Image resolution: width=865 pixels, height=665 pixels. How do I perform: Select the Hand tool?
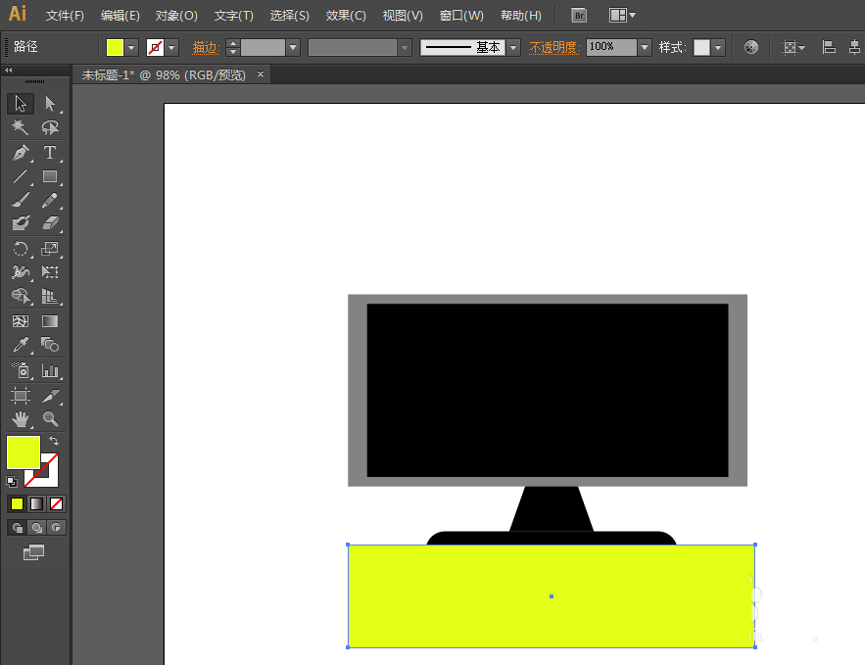tap(21, 419)
